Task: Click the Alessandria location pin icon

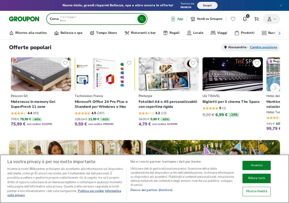Action: 225,47
